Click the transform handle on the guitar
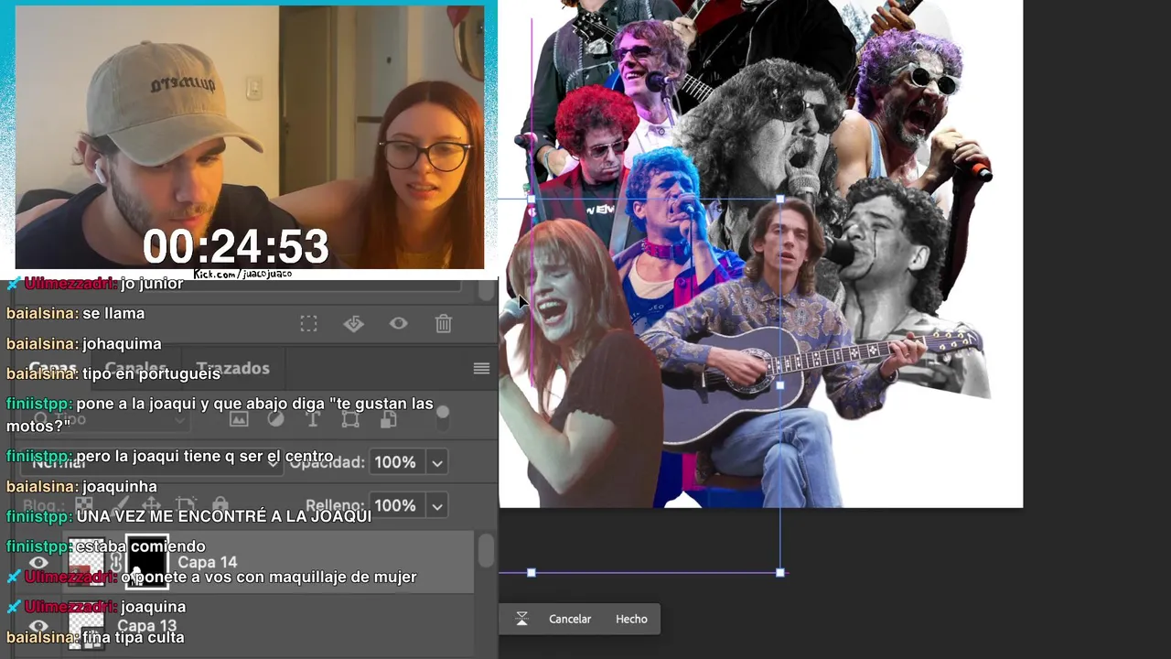The width and height of the screenshot is (1171, 659). 780,385
